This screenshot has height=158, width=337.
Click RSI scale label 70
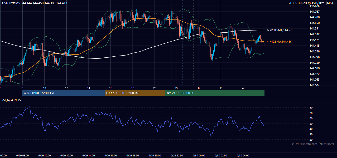[311, 113]
